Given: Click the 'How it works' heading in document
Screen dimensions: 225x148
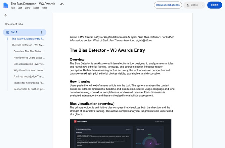Looking at the screenshot, I should [x=80, y=82].
